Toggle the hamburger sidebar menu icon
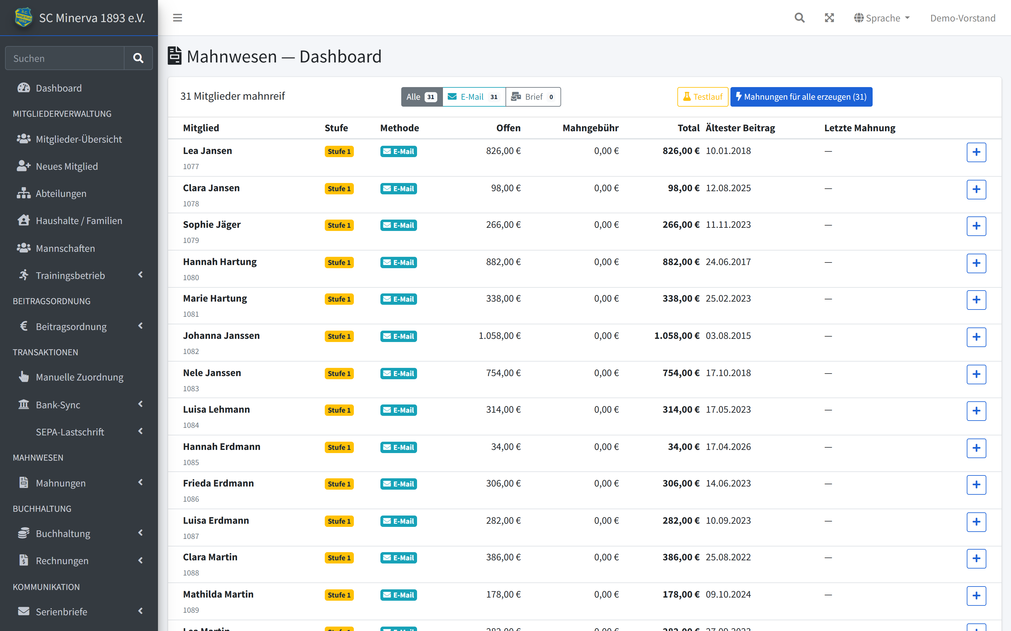 (178, 18)
